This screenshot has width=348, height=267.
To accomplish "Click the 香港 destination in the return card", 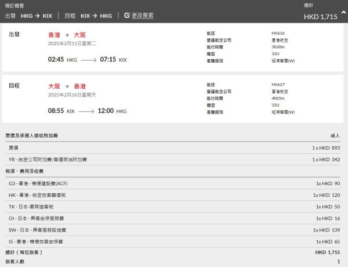I will click(x=80, y=86).
